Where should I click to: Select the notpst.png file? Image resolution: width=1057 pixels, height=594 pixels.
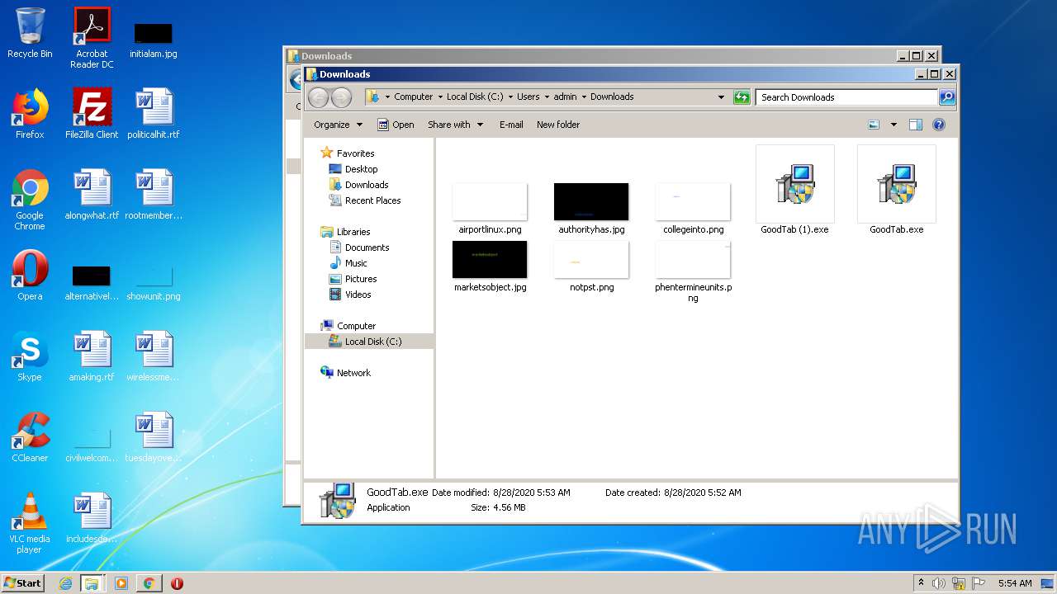click(x=591, y=266)
